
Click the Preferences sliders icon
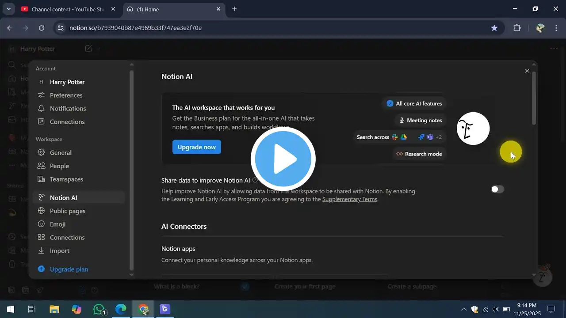pyautogui.click(x=41, y=95)
